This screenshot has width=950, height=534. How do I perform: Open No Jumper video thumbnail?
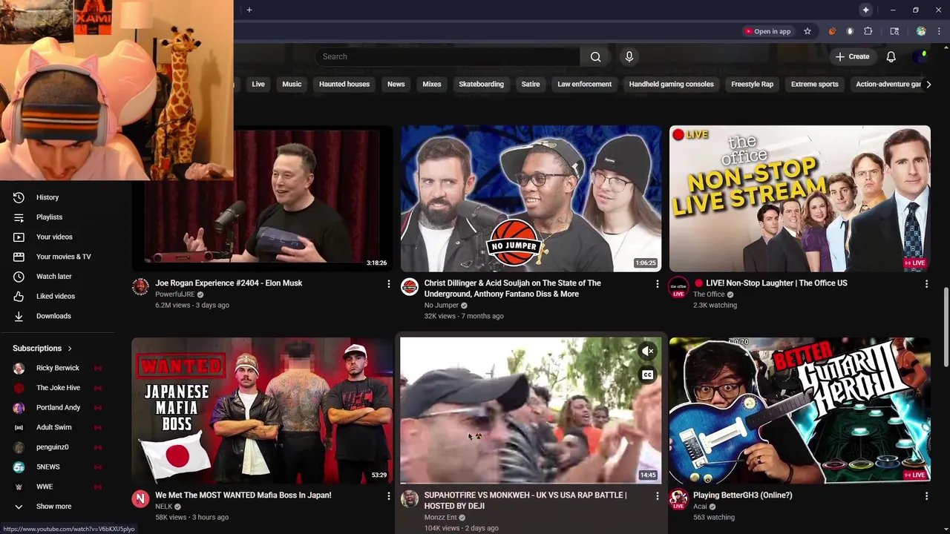531,198
